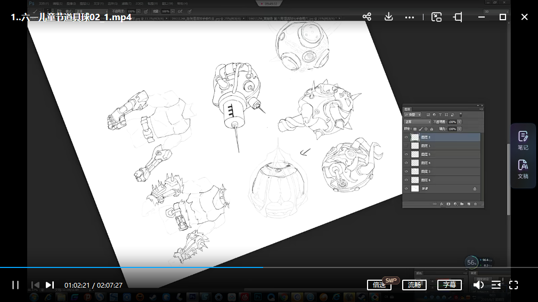Enter fullscreen video mode
This screenshot has height=302, width=538.
(513, 285)
